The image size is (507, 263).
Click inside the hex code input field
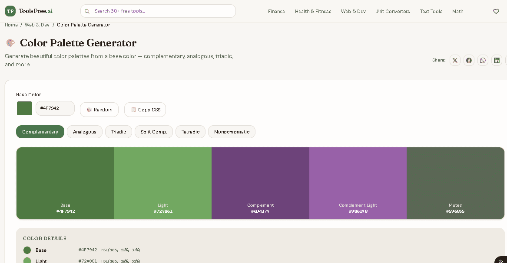[x=55, y=108]
